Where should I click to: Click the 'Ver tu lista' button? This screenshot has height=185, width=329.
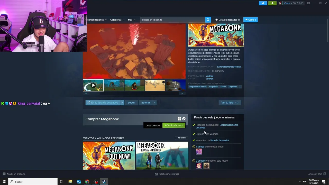point(230,103)
